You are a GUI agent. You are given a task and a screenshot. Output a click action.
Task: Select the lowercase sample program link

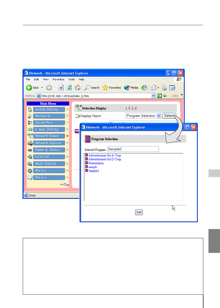[x=93, y=167]
